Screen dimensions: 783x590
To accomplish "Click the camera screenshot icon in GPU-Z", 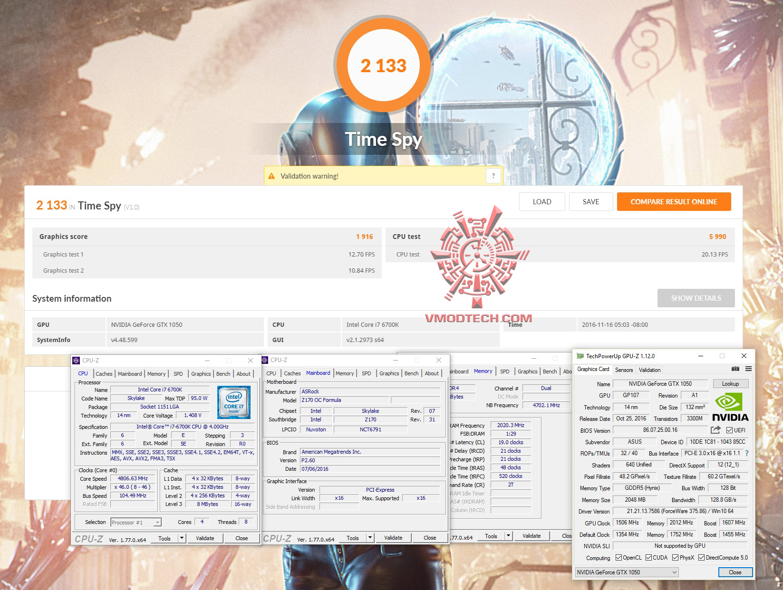I will (735, 369).
